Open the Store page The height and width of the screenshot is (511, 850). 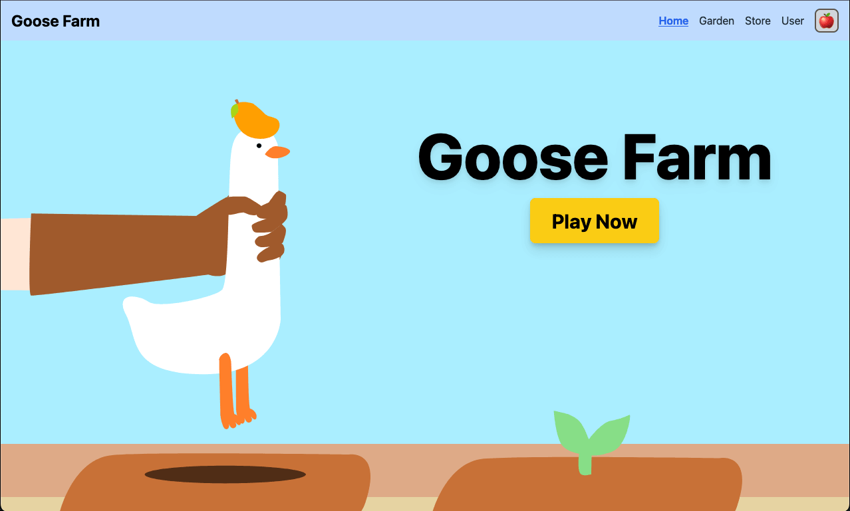(758, 21)
